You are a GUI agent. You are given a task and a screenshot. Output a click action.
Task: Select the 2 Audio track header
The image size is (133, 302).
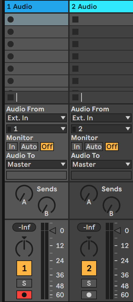coord(101,6)
